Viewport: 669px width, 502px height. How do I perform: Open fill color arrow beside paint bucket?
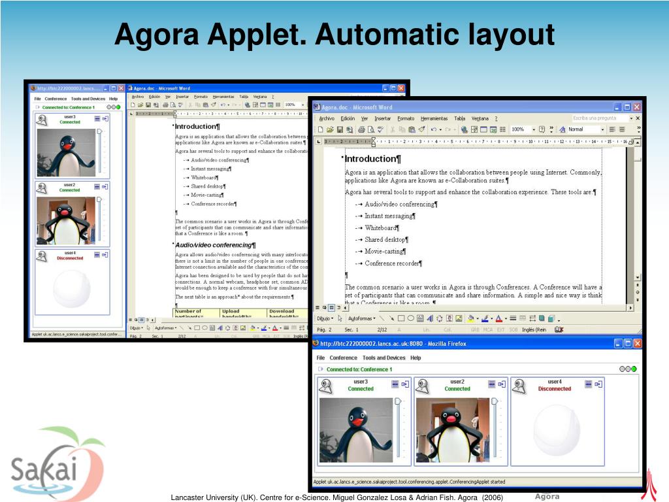pyautogui.click(x=478, y=318)
